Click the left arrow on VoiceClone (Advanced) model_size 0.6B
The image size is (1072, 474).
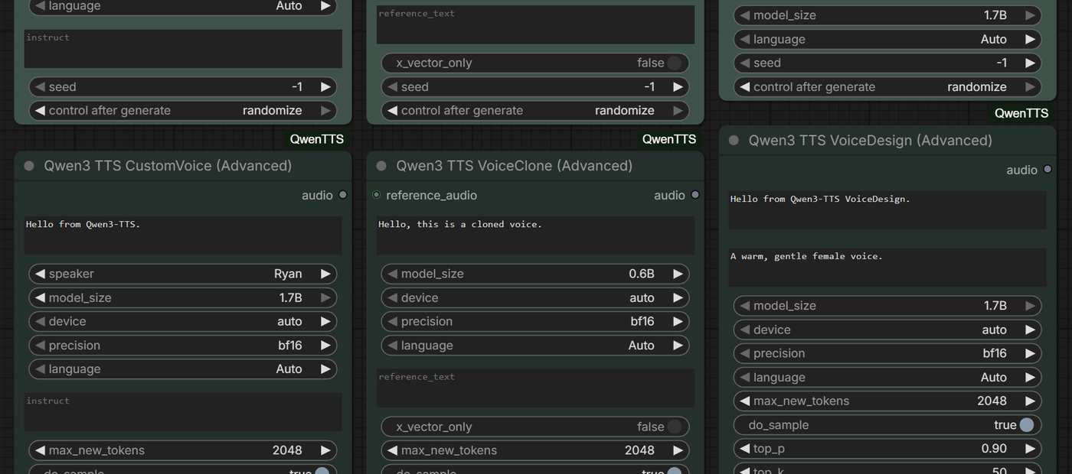pos(392,274)
